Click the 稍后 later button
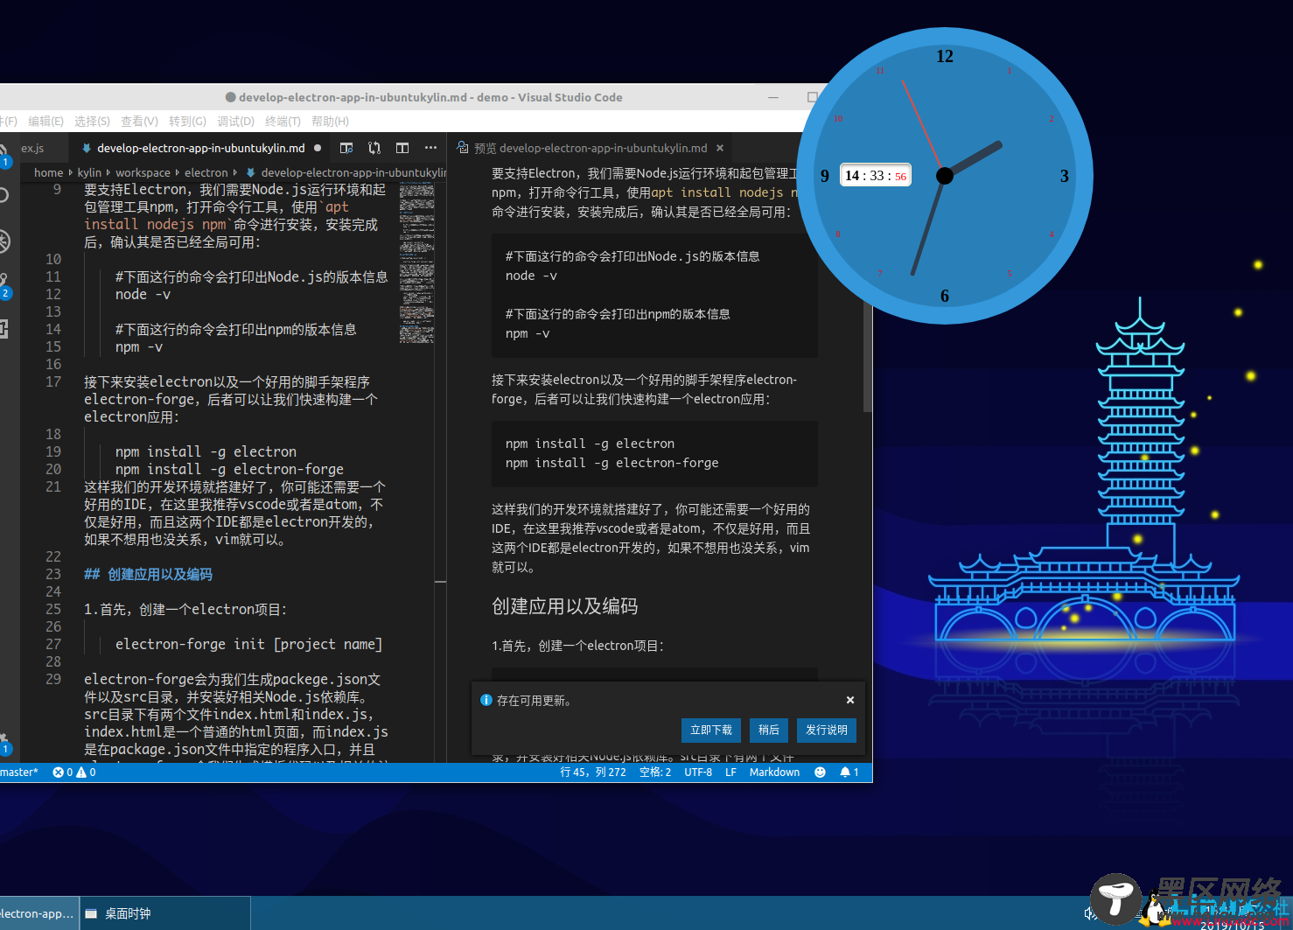Image resolution: width=1293 pixels, height=930 pixels. [769, 731]
